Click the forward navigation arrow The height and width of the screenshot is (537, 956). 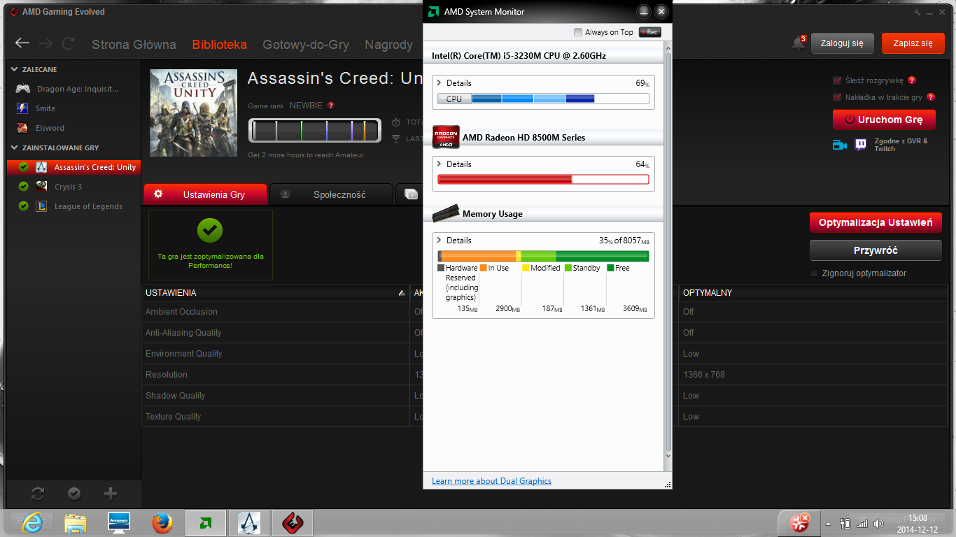coord(45,43)
